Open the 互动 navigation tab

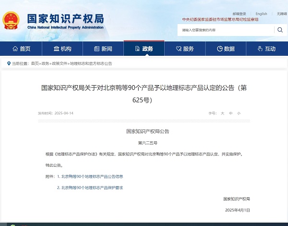click(267, 49)
